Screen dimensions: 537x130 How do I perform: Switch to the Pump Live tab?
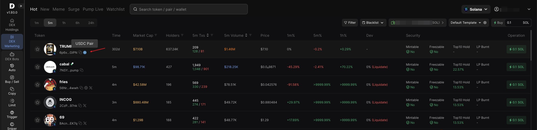tap(93, 9)
